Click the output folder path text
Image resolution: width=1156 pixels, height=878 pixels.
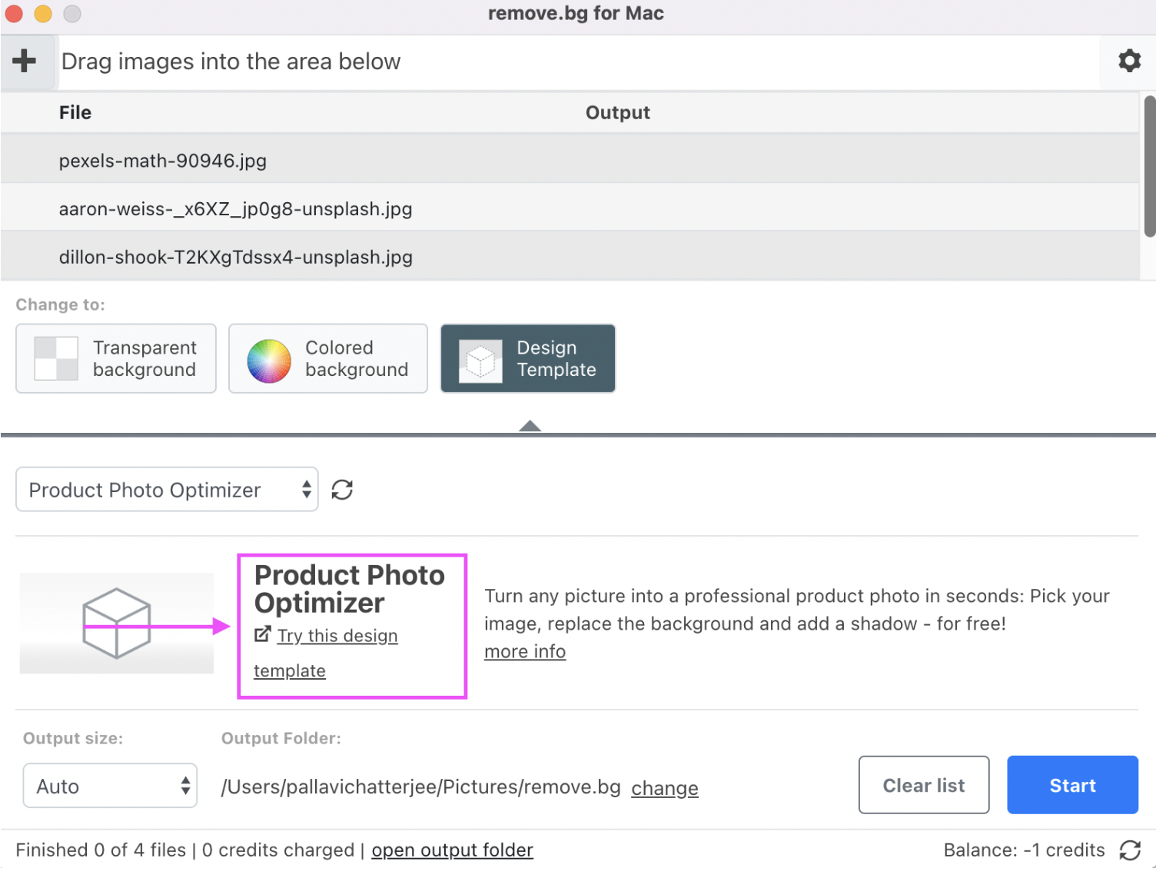pyautogui.click(x=420, y=787)
